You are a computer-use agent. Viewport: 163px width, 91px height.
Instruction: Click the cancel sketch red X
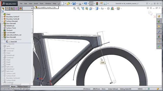coord(155,17)
